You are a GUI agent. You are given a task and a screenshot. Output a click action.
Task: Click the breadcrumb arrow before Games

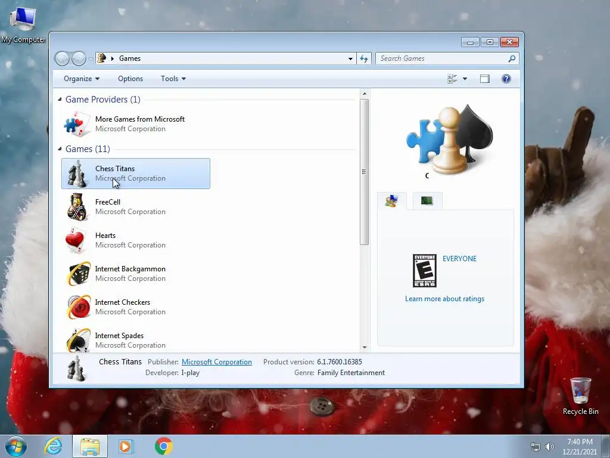(x=113, y=58)
